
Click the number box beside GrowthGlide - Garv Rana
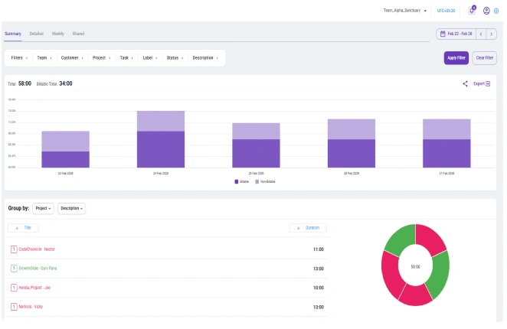[14, 269]
